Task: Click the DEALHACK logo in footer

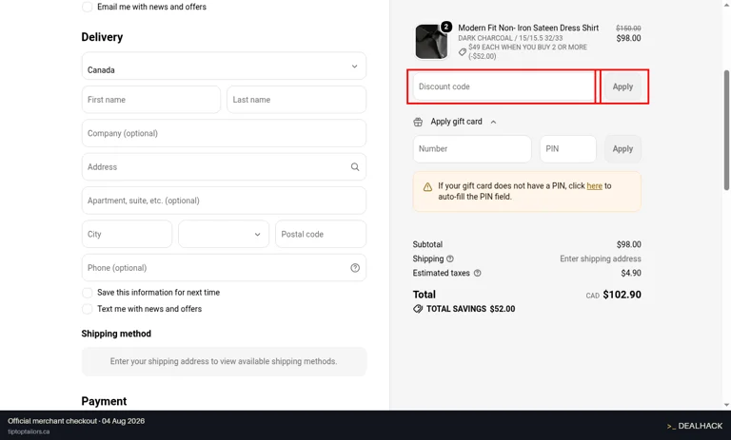Action: click(x=694, y=426)
